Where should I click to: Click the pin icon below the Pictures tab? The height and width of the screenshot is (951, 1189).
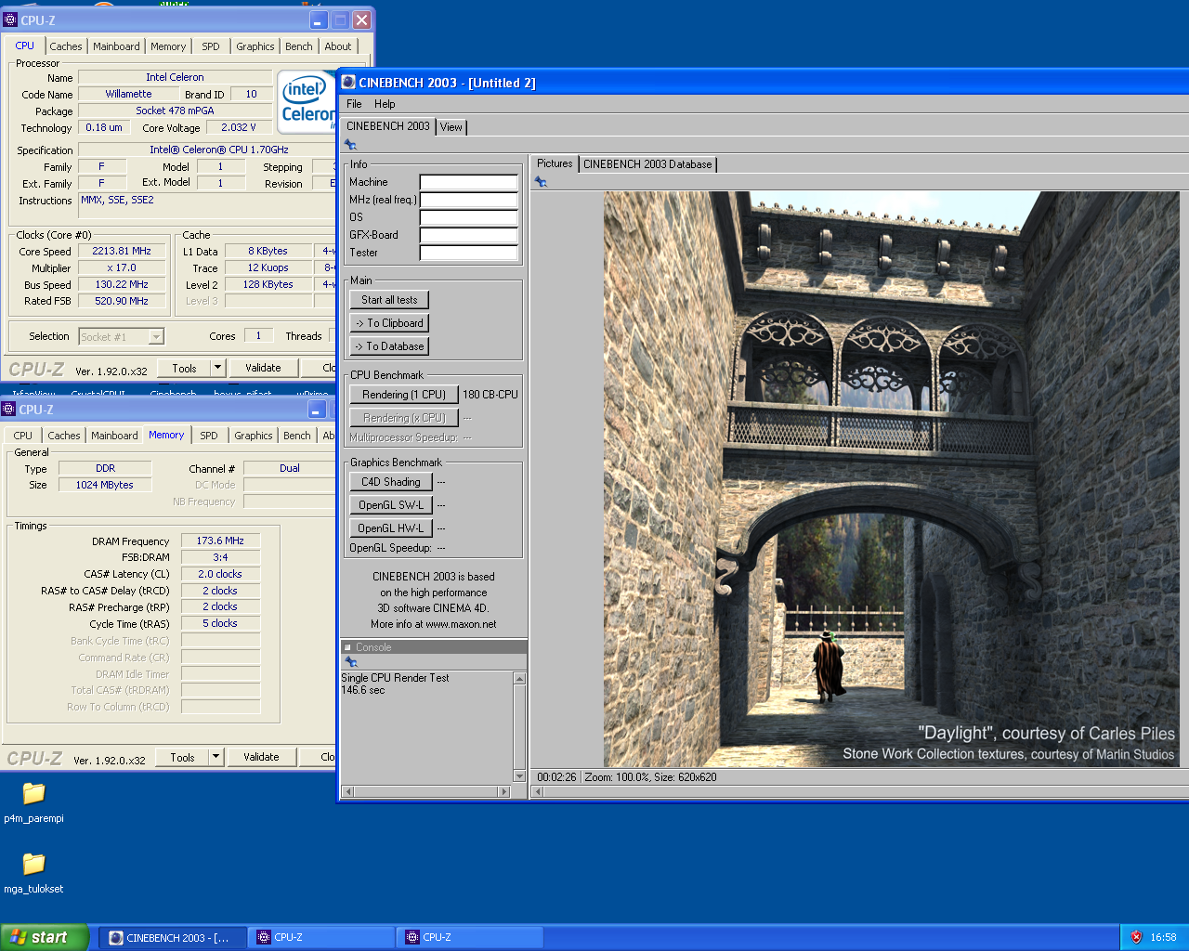pyautogui.click(x=541, y=182)
